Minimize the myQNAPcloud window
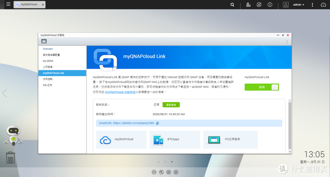 (x=278, y=35)
